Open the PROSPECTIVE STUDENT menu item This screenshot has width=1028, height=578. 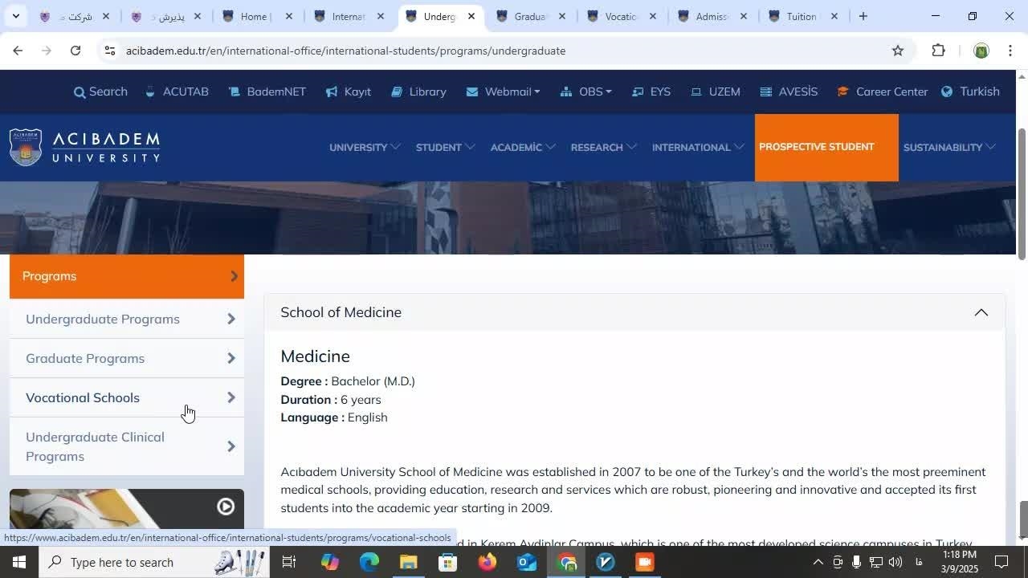(x=816, y=147)
